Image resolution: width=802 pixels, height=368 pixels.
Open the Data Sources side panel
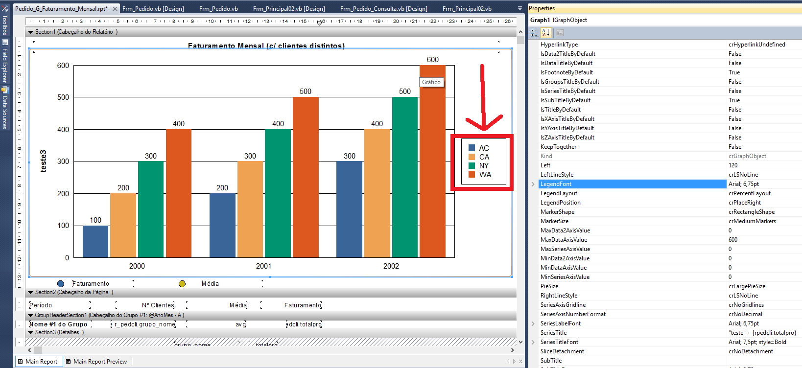point(4,109)
